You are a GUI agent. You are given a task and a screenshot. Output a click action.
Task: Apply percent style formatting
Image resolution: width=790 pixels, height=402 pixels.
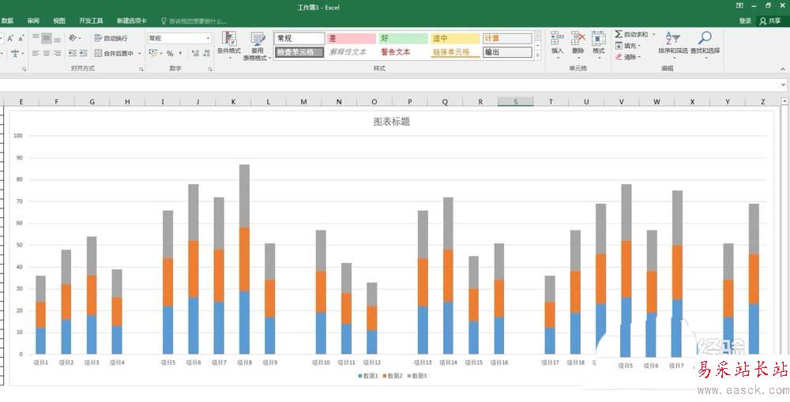click(170, 54)
